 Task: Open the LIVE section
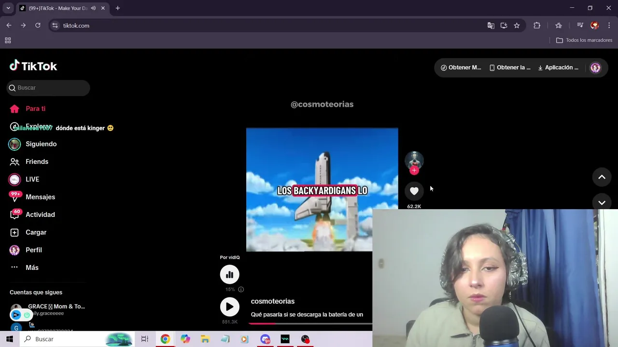point(24,179)
